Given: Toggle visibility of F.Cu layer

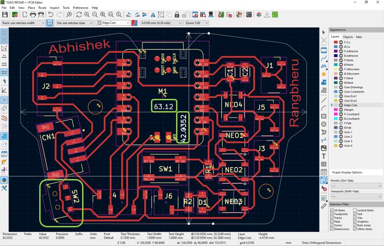Looking at the screenshot, I should tap(341, 42).
